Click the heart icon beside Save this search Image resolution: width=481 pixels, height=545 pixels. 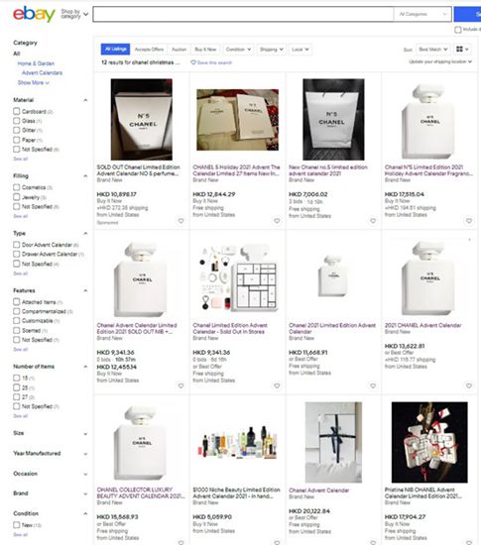193,62
